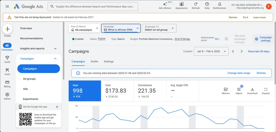Click Learn more in the warning banner
The height and width of the screenshot is (132, 276).
[x=260, y=17]
